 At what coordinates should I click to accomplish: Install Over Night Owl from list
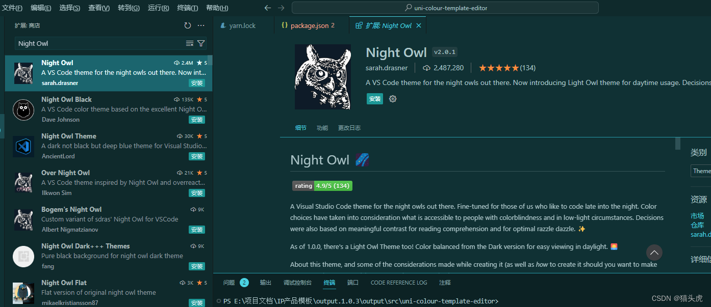point(197,193)
